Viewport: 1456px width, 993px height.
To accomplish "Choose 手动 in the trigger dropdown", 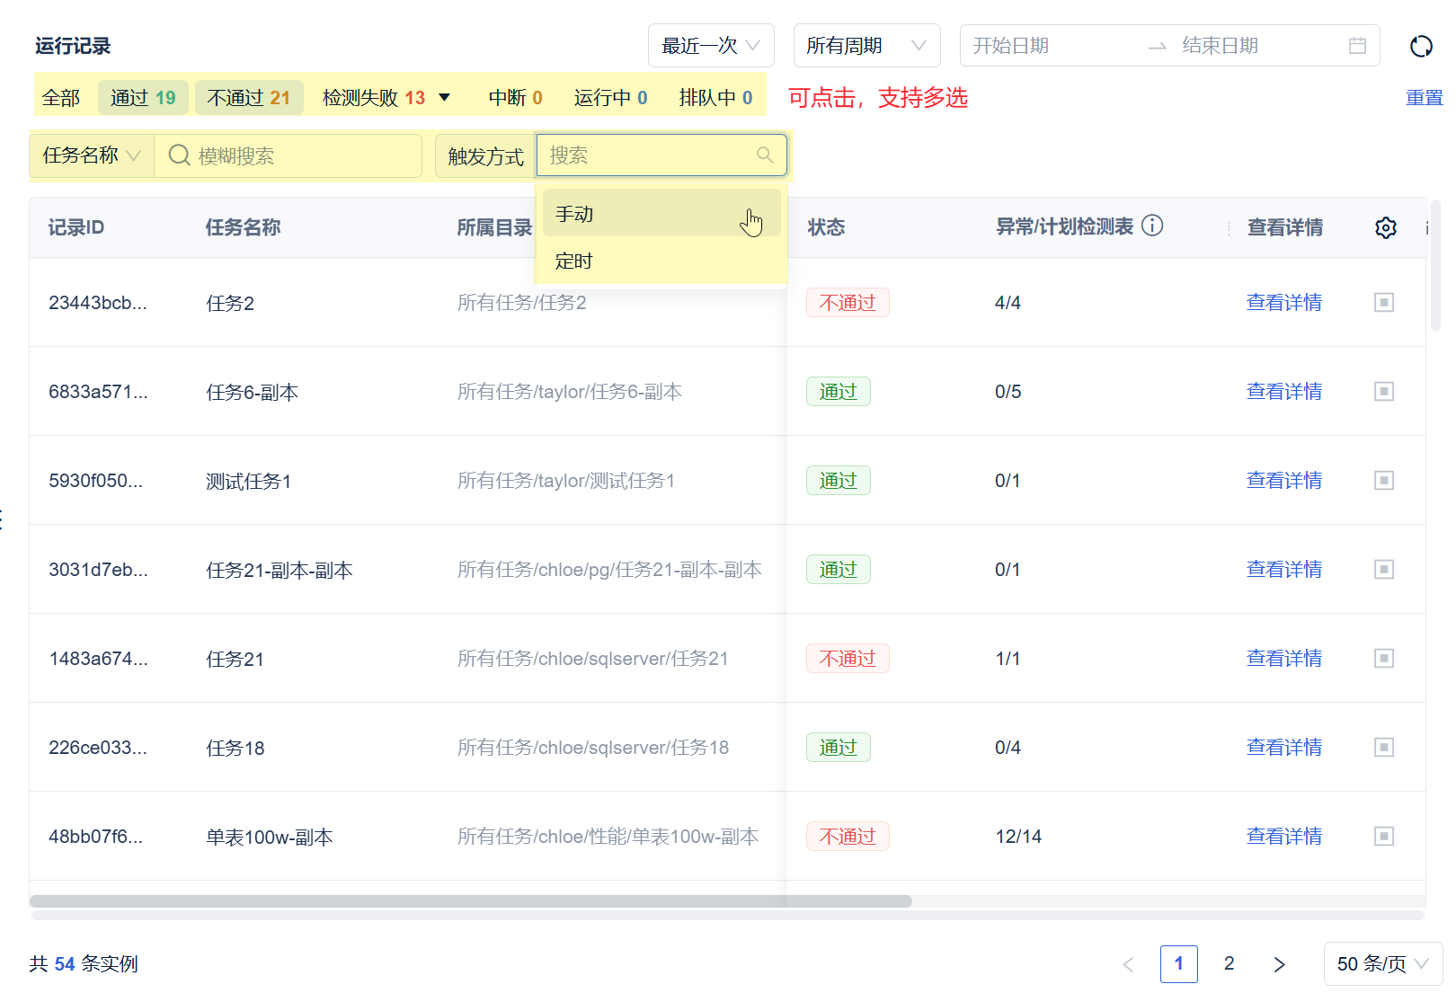I will 661,214.
